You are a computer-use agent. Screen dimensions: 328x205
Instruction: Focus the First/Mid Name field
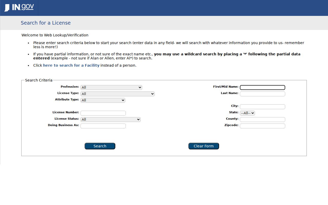coord(262,87)
